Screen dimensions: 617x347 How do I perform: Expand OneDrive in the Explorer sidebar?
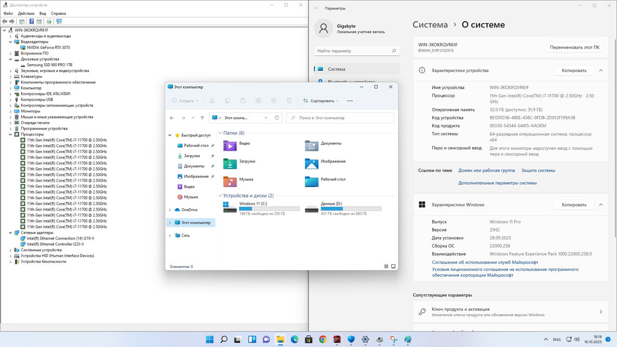tap(170, 210)
